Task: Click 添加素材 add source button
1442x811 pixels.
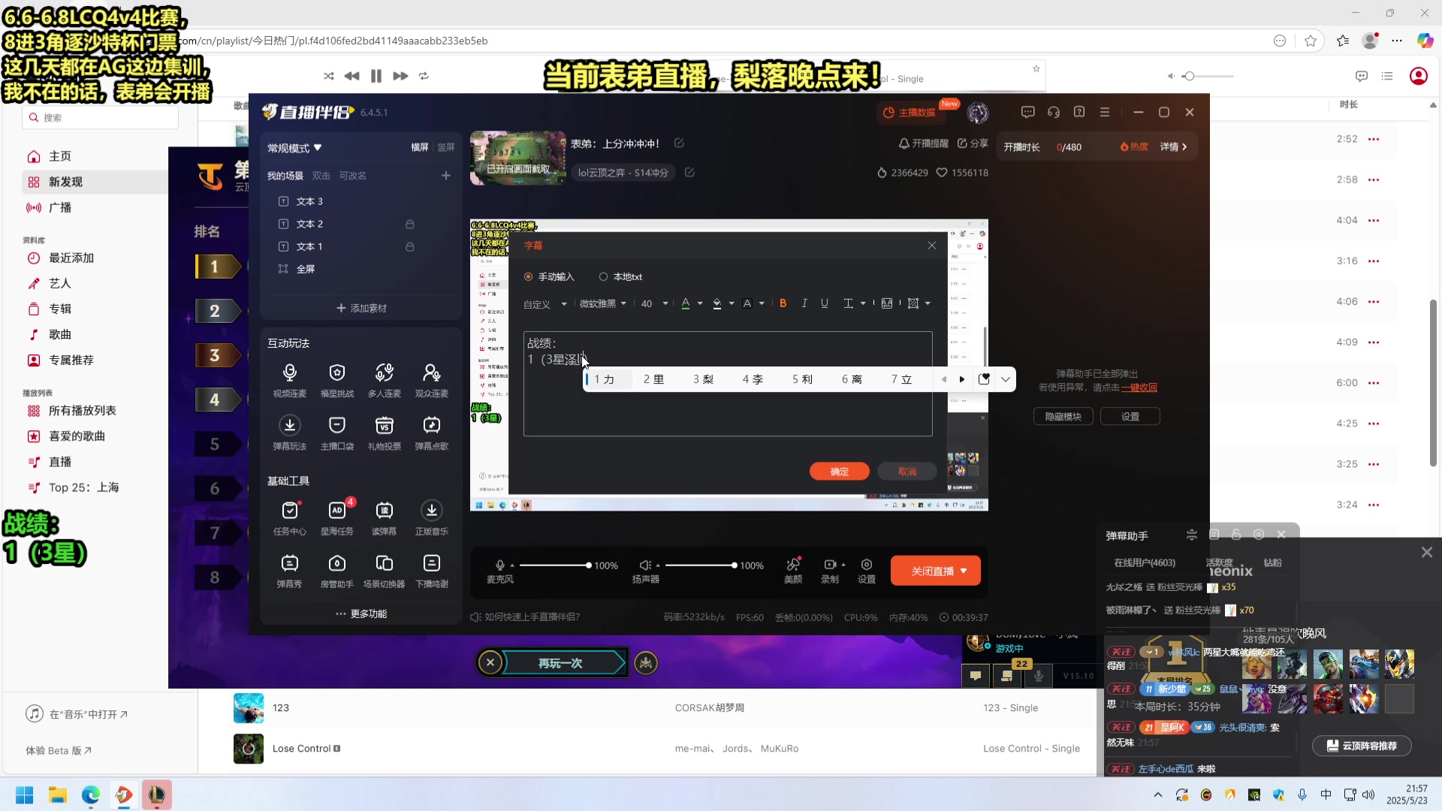Action: click(361, 309)
